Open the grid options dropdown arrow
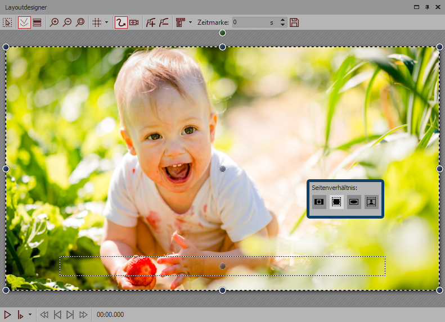This screenshot has height=322, width=445. (106, 22)
